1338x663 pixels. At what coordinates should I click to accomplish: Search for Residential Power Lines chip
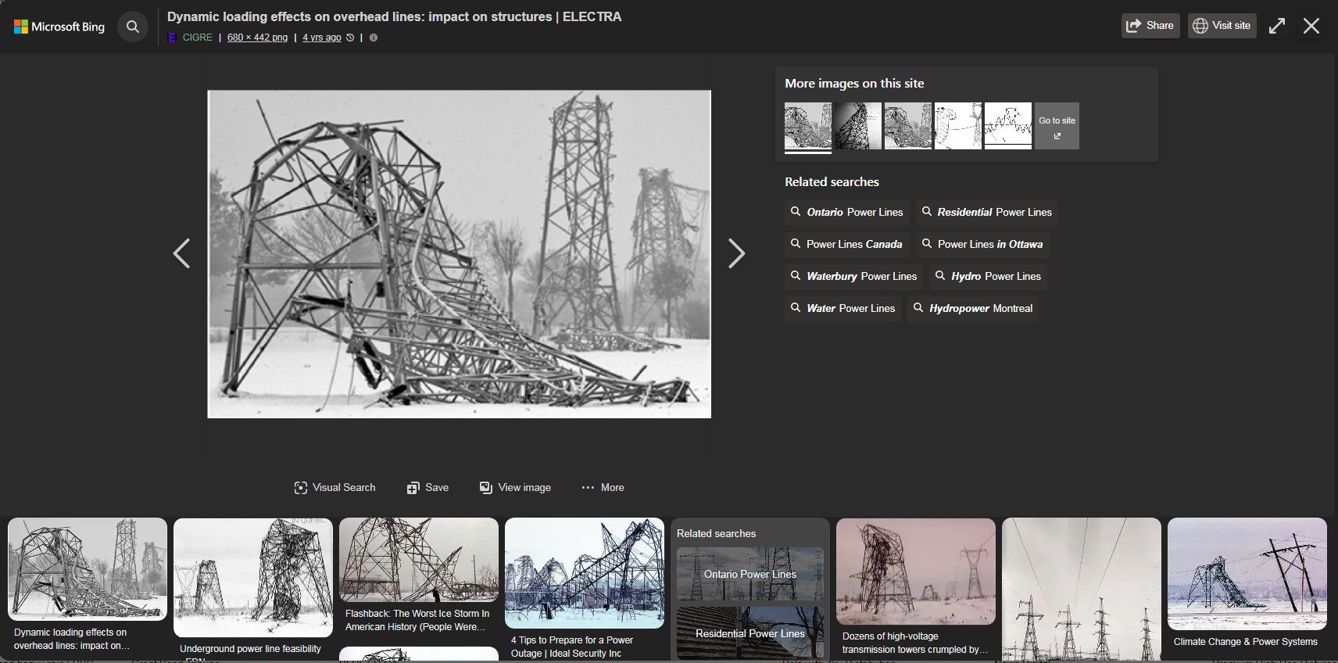(x=987, y=212)
